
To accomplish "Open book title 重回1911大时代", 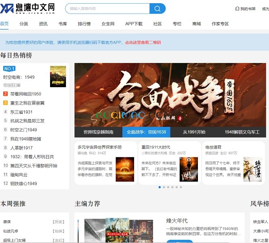I will click(156, 147).
